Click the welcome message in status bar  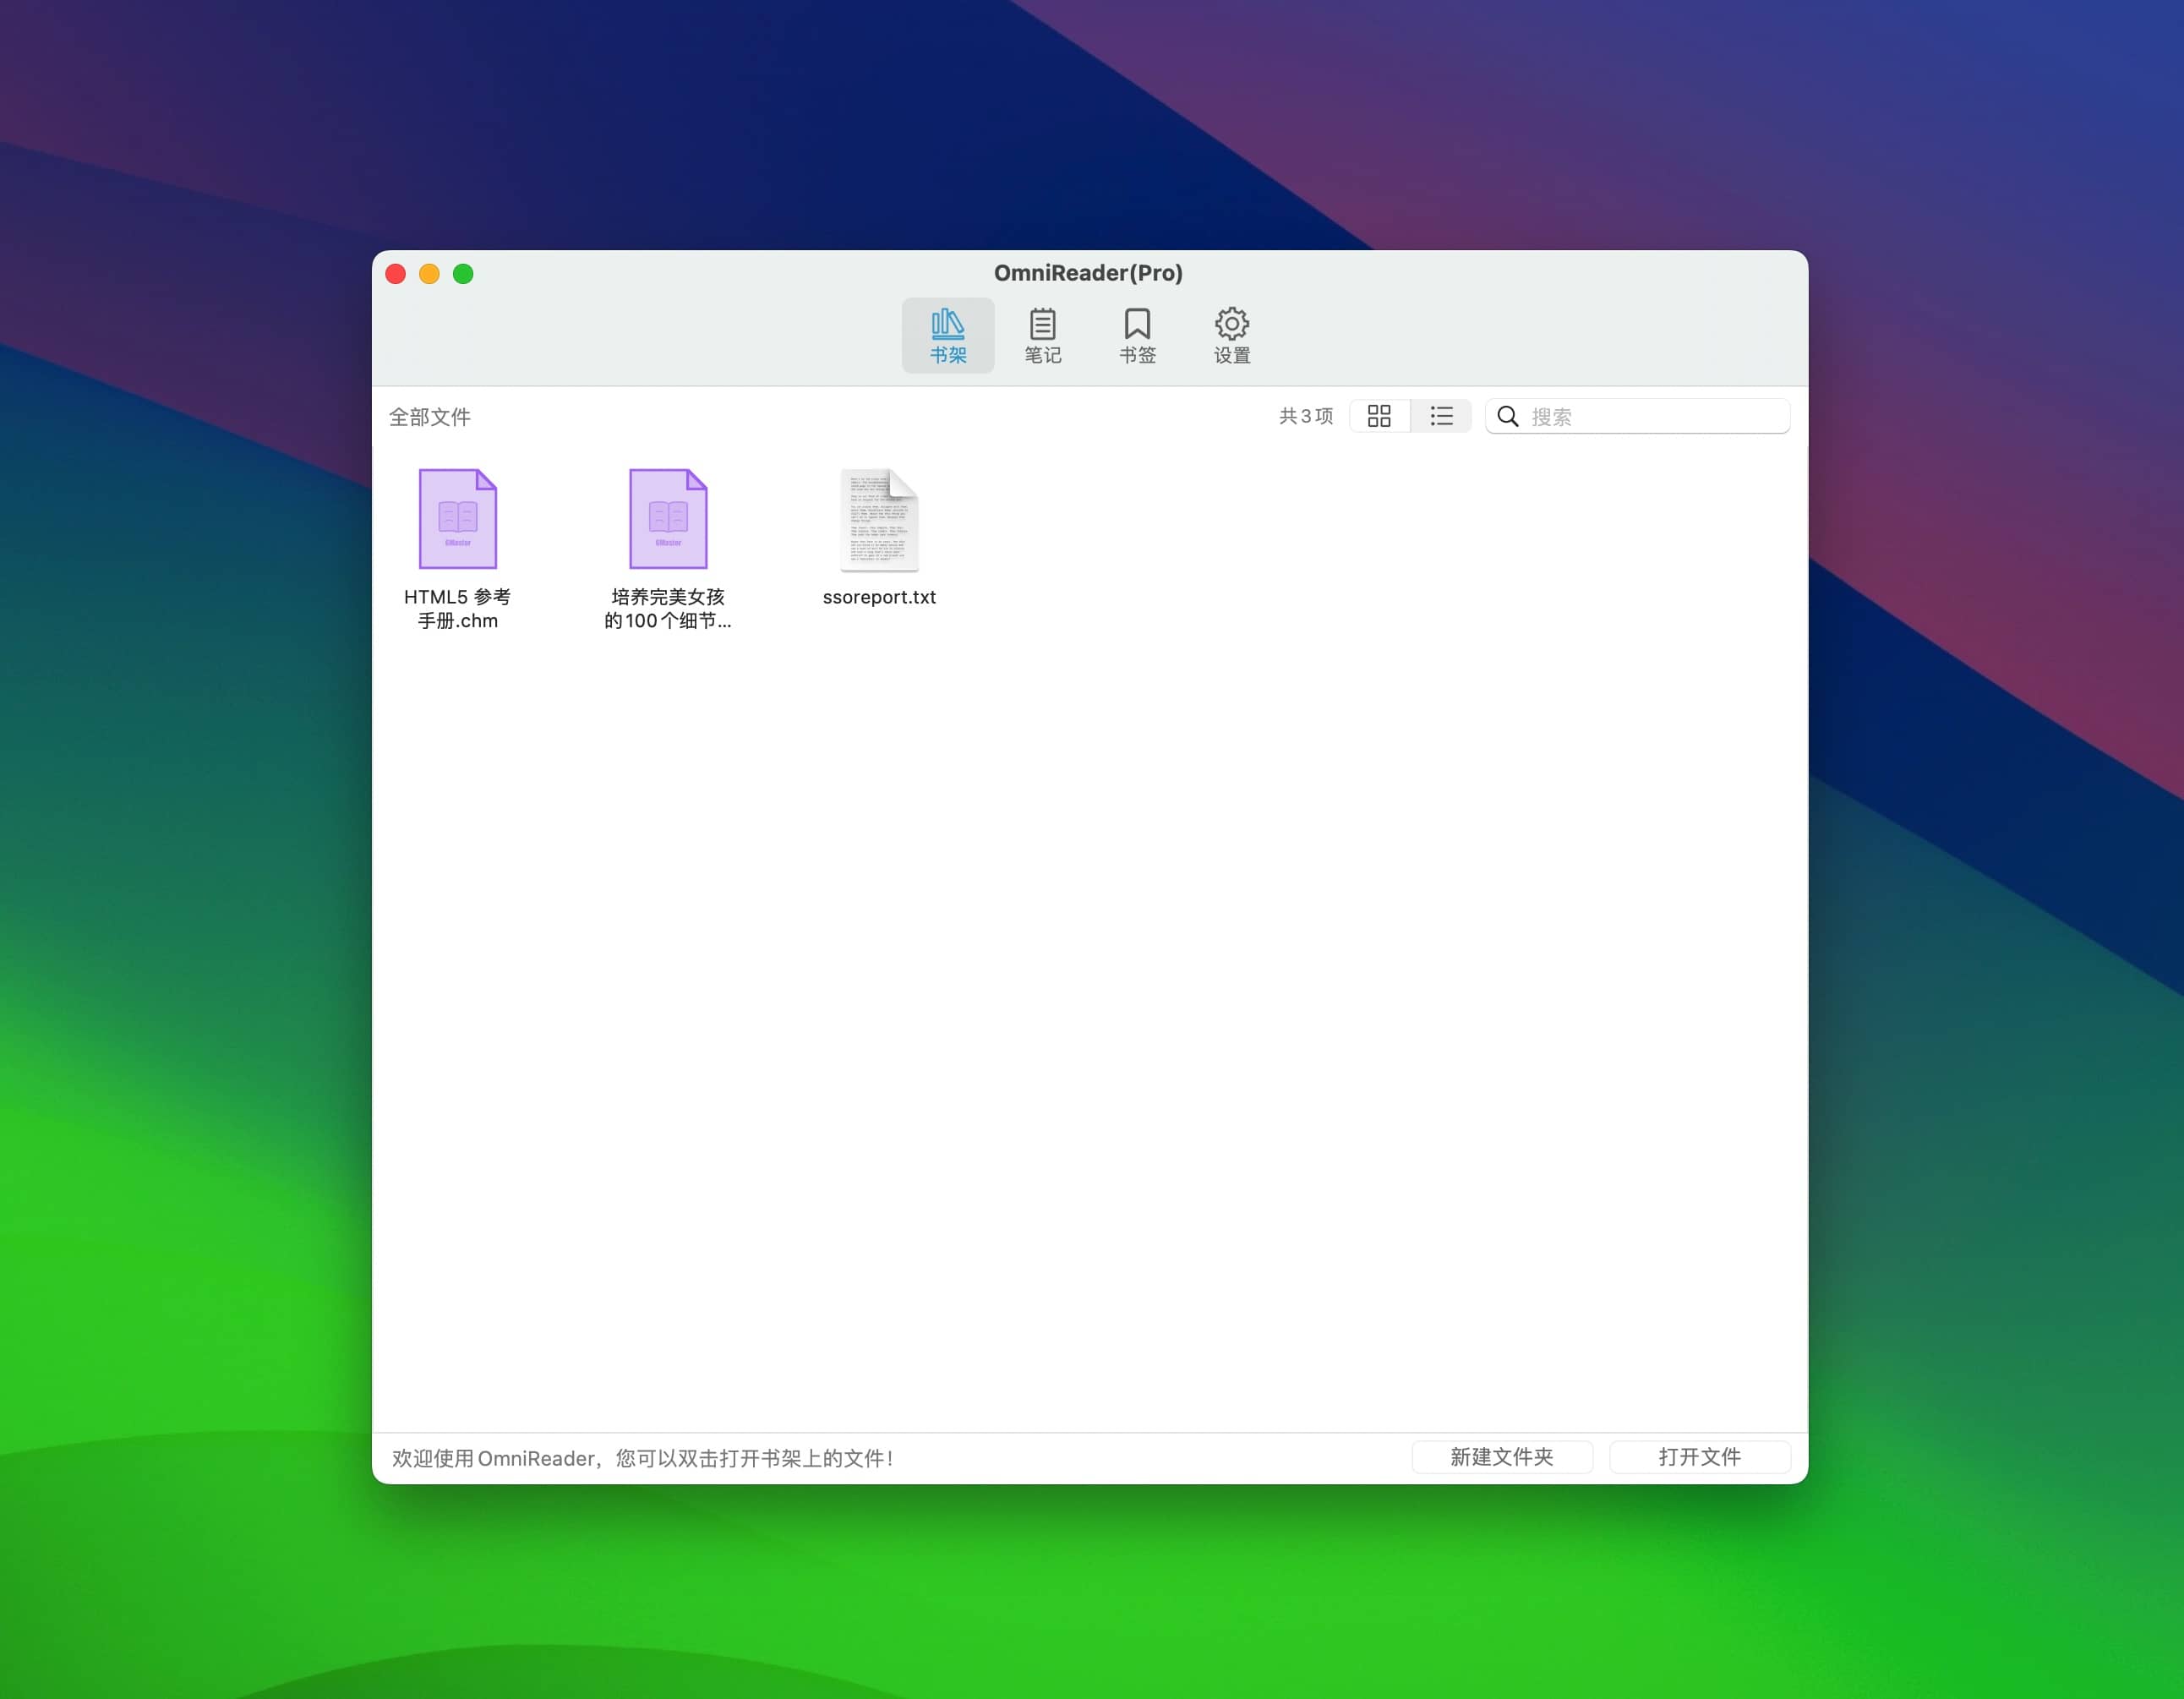point(642,1458)
